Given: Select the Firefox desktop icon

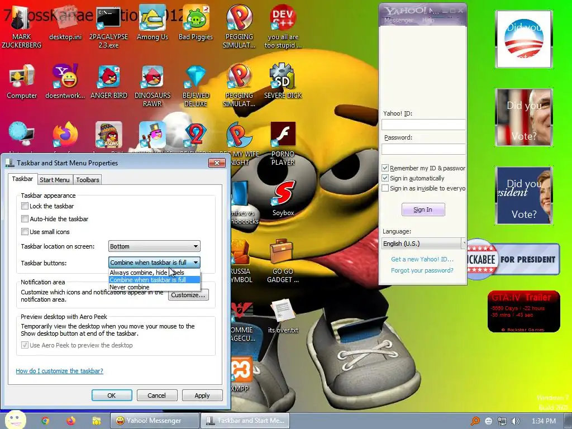Looking at the screenshot, I should pos(65,135).
